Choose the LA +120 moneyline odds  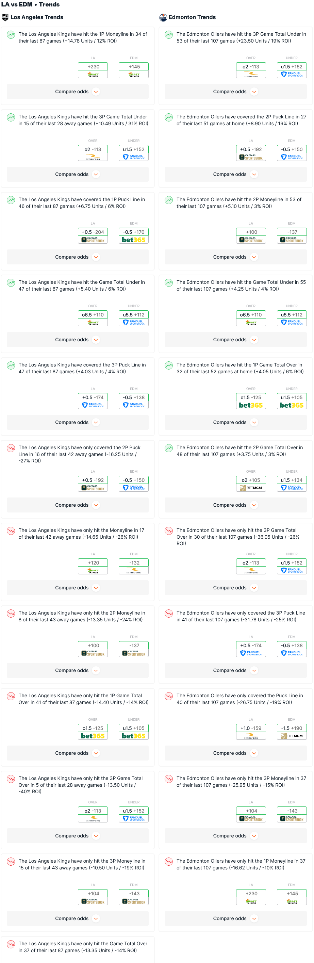pyautogui.click(x=93, y=562)
